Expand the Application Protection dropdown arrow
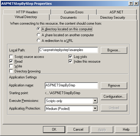140x136 pixels. (x=95, y=108)
